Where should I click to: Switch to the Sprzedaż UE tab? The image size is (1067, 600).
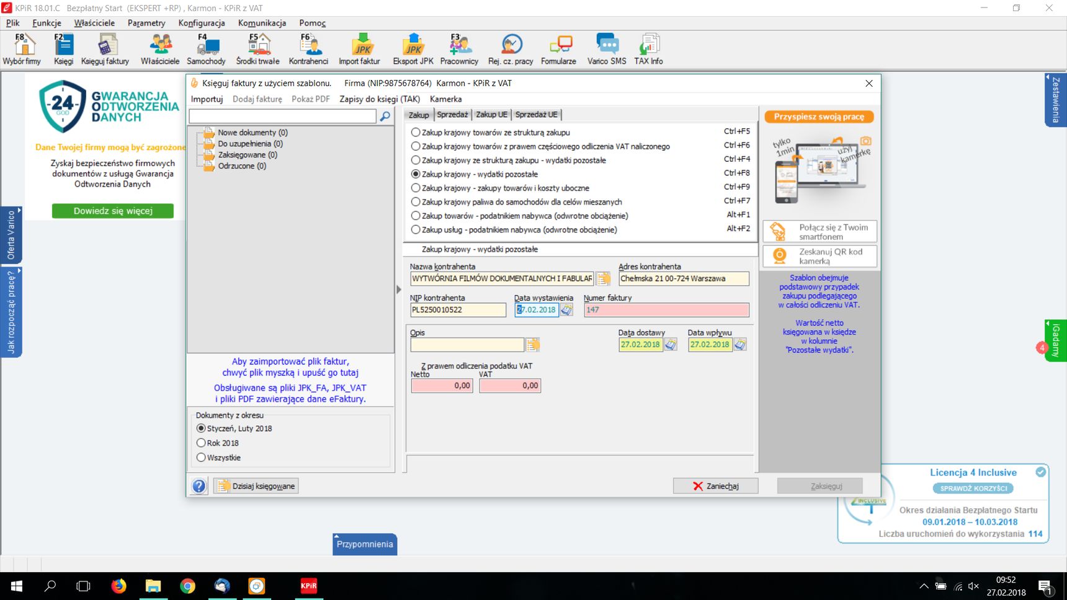tap(537, 115)
